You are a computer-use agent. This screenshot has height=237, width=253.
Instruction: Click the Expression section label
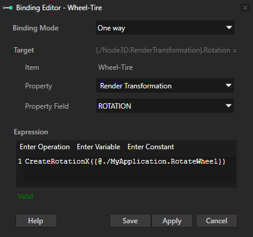tap(31, 132)
